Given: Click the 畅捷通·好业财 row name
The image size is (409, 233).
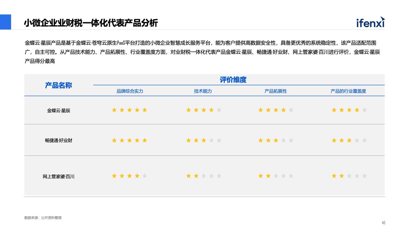Looking at the screenshot, I should click(59, 140).
